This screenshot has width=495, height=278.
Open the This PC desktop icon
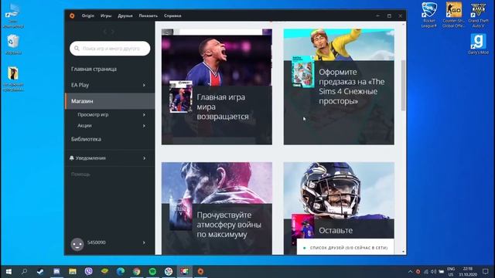(13, 15)
